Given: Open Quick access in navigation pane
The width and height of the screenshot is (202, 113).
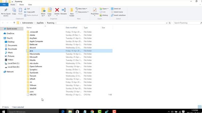Looking at the screenshot, I should (12, 29).
